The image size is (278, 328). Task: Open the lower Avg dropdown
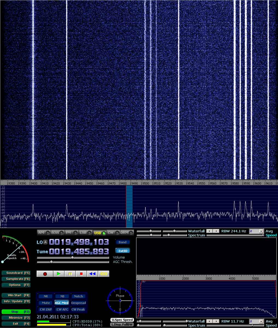[261, 321]
